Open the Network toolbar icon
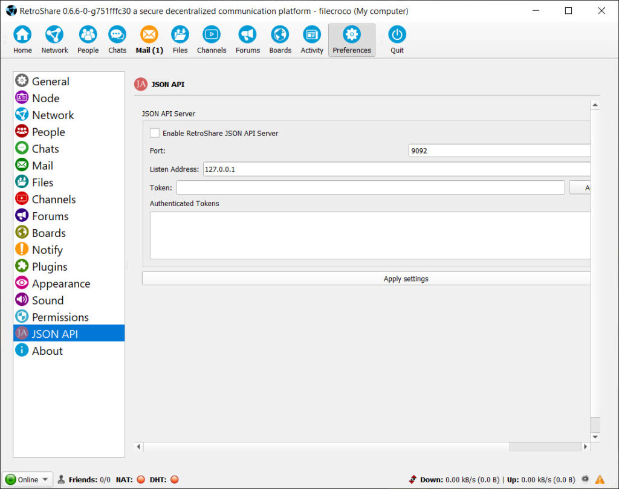619x489 pixels. click(x=54, y=39)
